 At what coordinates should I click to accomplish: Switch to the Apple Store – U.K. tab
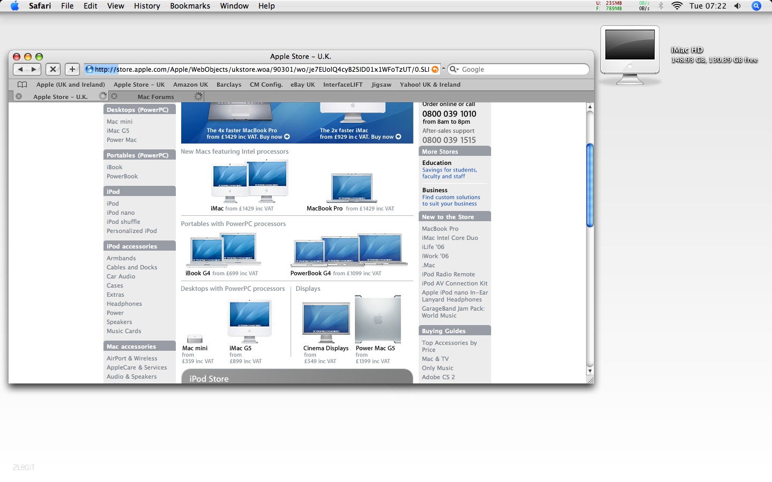(x=61, y=97)
